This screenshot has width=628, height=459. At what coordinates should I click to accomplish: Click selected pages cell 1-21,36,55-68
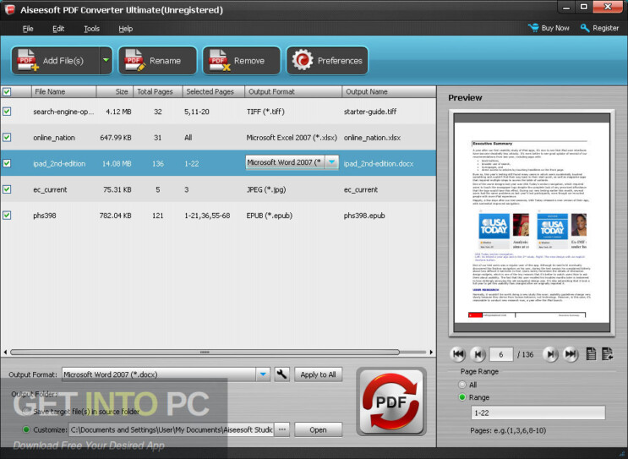click(x=207, y=216)
